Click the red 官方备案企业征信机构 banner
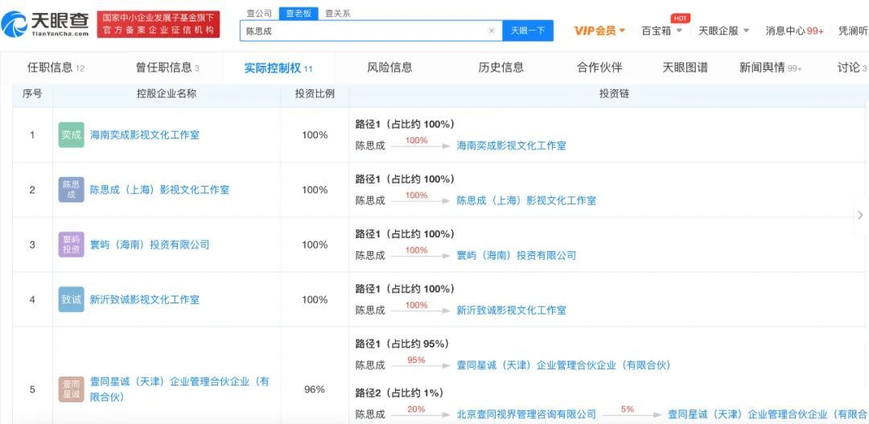Viewport: 869px width, 424px height. (x=159, y=24)
